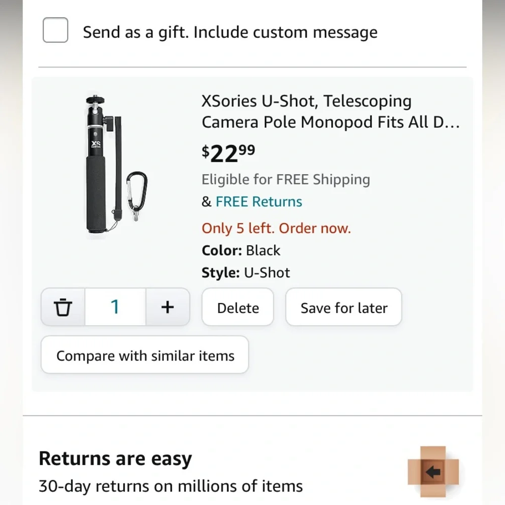The height and width of the screenshot is (505, 505).
Task: Click the 'Only 5 left. Order now.' notice
Action: pyautogui.click(x=276, y=228)
